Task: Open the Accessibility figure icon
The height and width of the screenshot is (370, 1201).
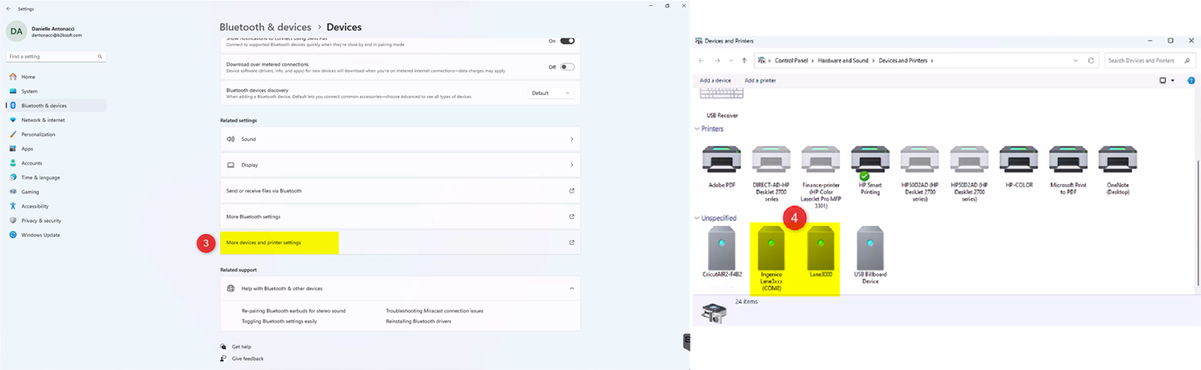Action: click(13, 206)
